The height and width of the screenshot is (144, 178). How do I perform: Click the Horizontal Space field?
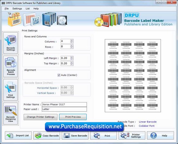click(x=65, y=87)
